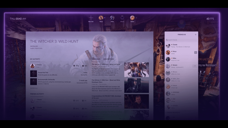228x128 pixels.
Task: Click the magnifier icon in friends search
Action: coord(167,40)
